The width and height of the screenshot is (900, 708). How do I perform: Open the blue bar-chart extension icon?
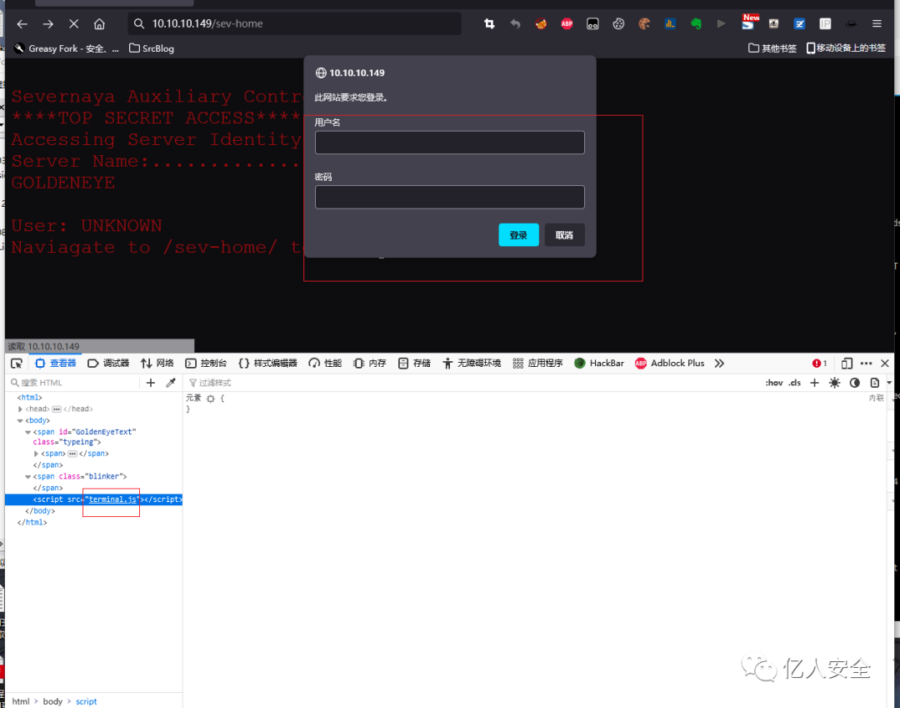pos(670,23)
